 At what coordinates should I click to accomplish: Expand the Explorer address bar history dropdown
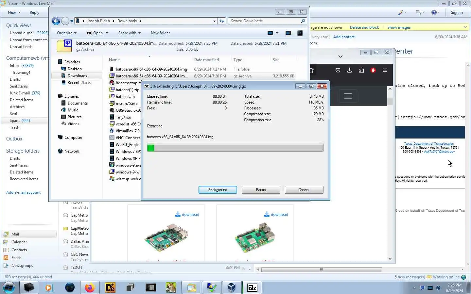[214, 21]
